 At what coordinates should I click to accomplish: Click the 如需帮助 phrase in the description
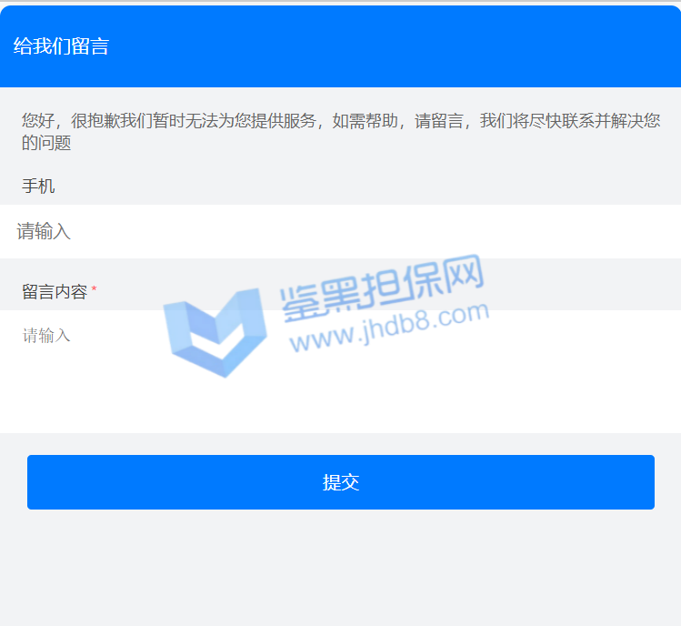tap(365, 121)
